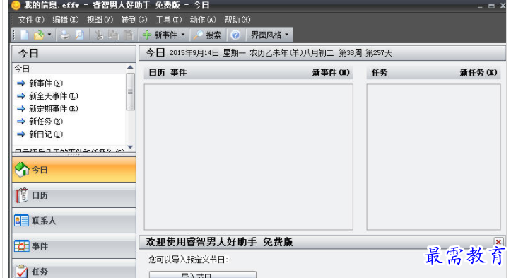Open the 编辑(E) menu
511x278 pixels.
click(66, 20)
